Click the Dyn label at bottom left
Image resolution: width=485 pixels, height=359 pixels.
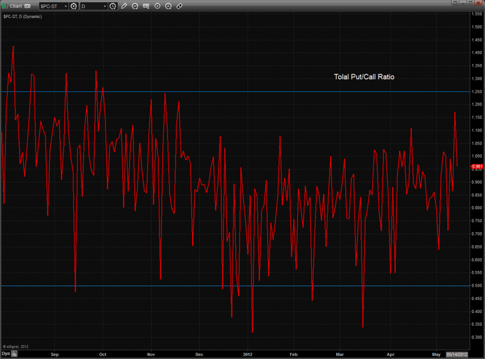tap(5, 354)
